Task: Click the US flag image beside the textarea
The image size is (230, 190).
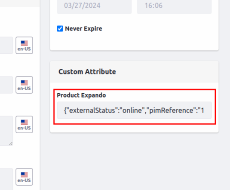Action: (x=24, y=122)
